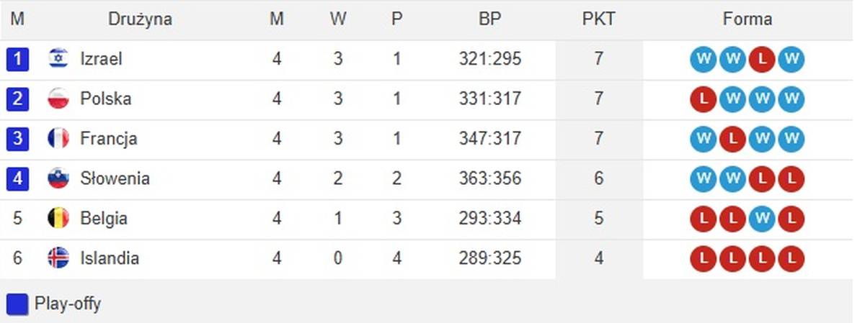Click Belgia's blue W form badge

click(762, 218)
